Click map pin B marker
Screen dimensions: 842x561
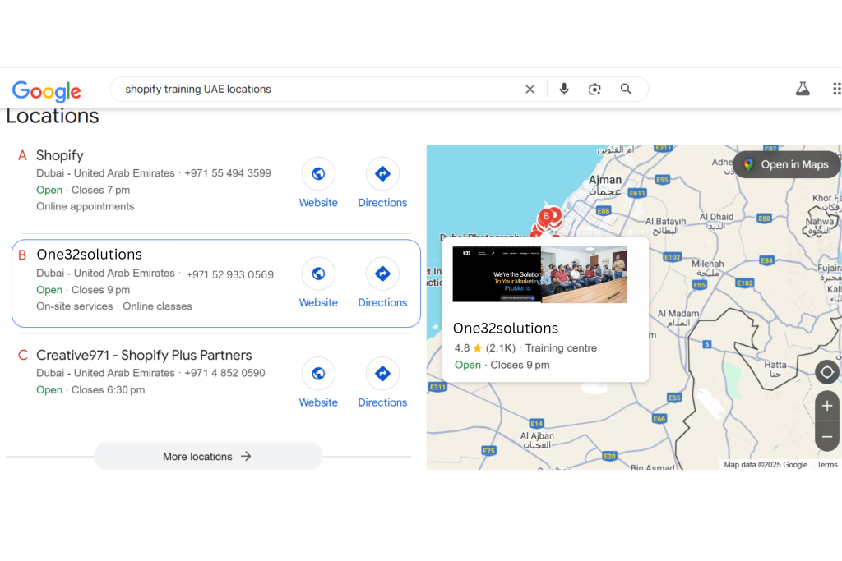(x=546, y=217)
